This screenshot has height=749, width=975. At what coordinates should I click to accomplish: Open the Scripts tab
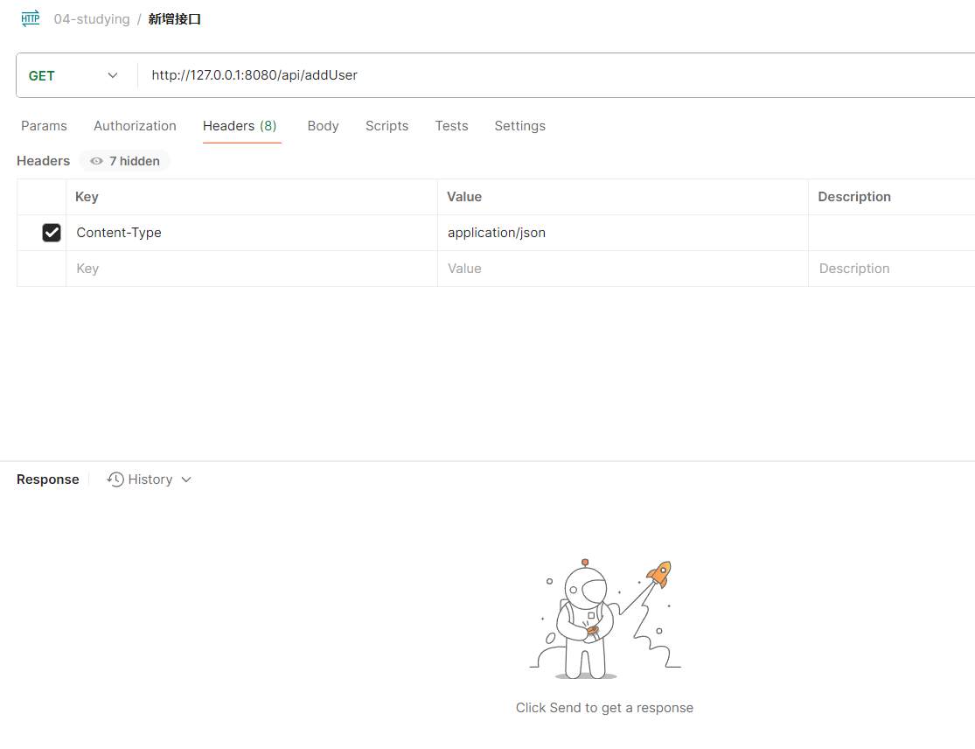387,126
